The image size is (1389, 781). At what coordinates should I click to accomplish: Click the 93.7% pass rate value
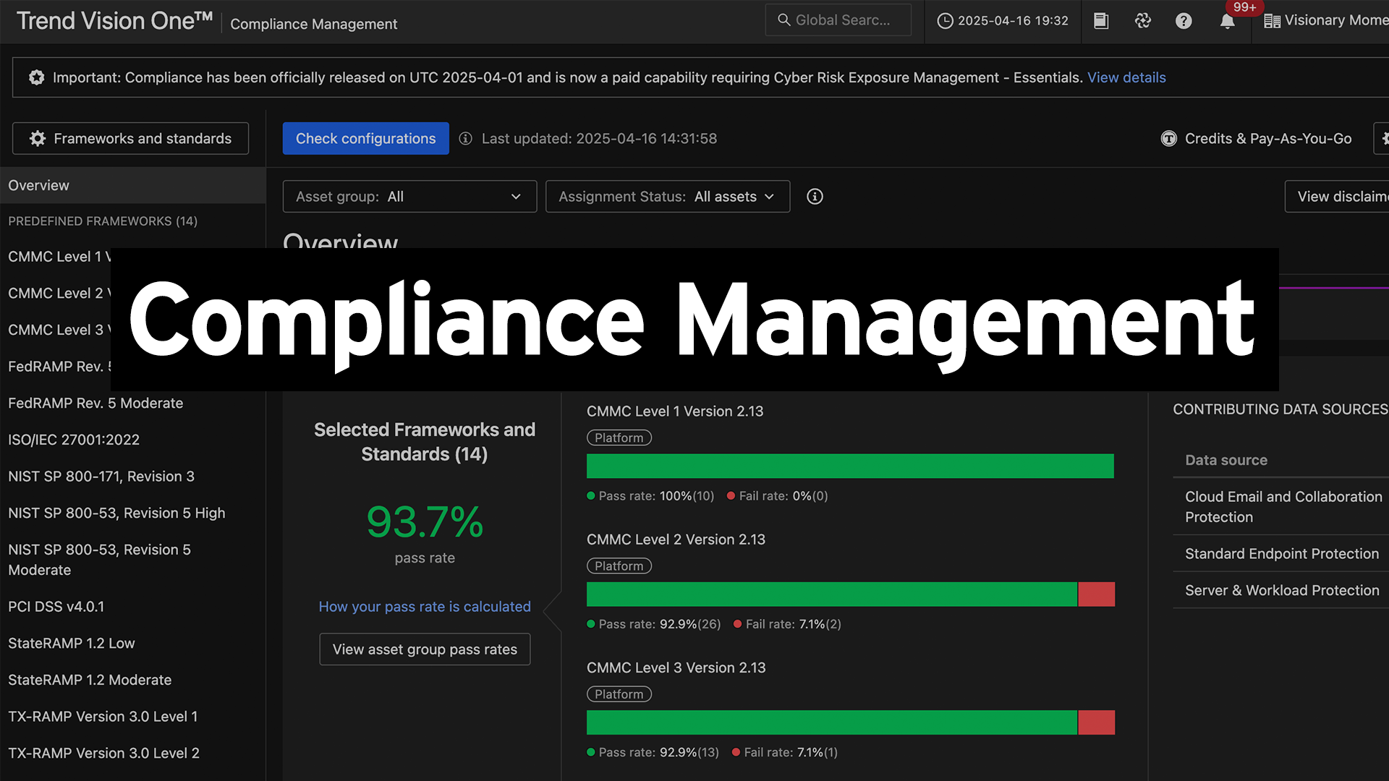pyautogui.click(x=425, y=521)
